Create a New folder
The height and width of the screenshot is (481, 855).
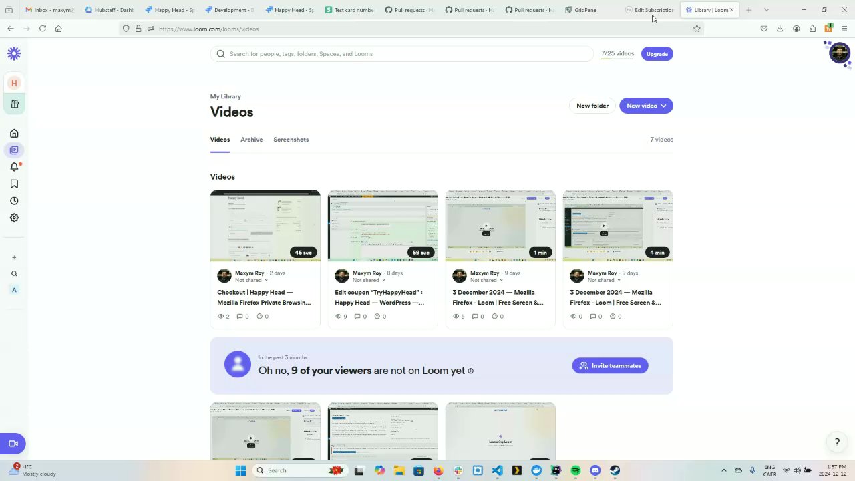592,106
